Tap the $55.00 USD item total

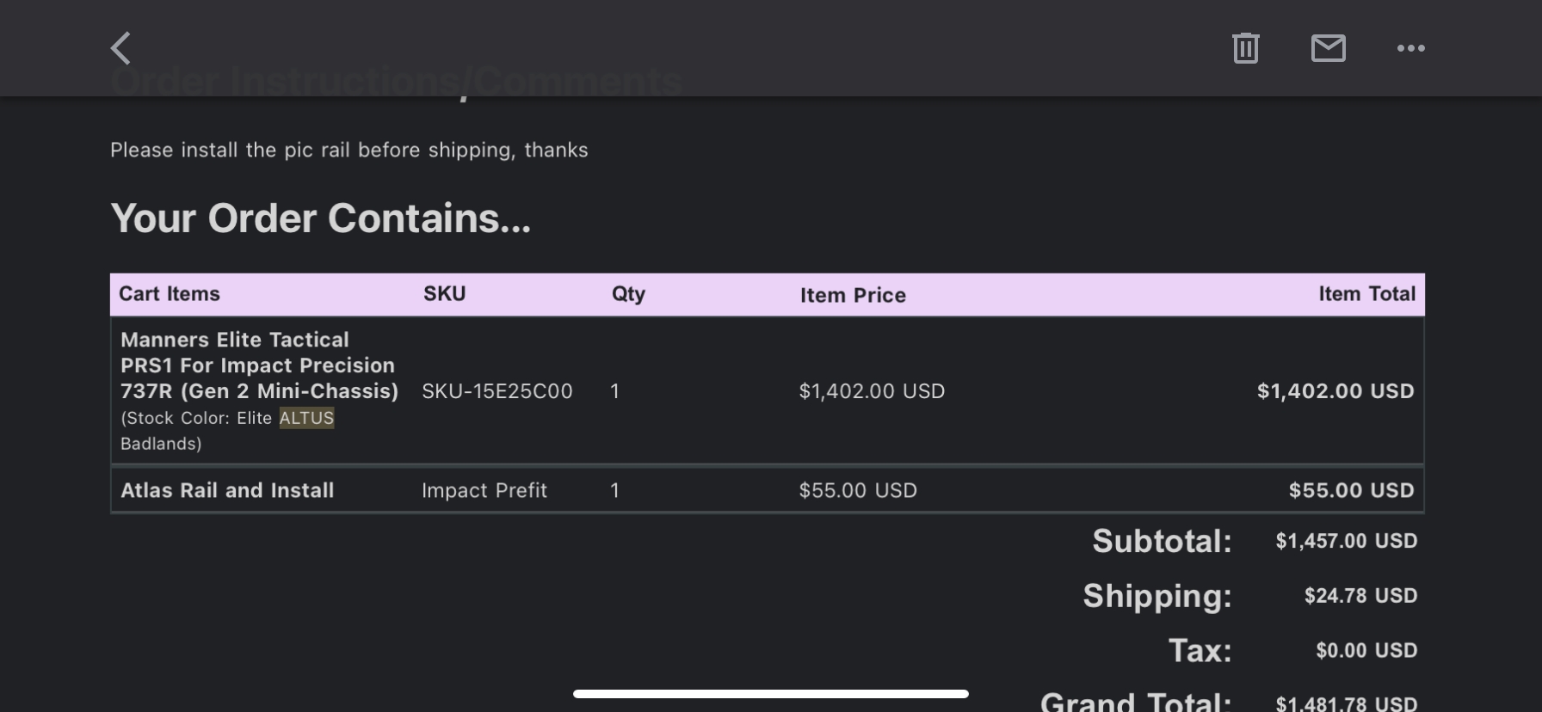pos(1351,490)
